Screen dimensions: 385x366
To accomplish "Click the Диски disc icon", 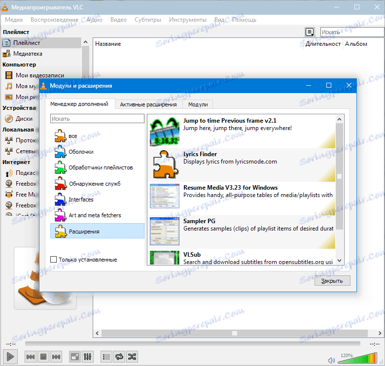I will pos(9,119).
